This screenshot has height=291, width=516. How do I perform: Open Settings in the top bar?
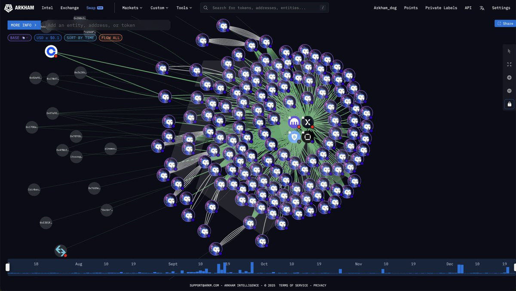(x=501, y=8)
